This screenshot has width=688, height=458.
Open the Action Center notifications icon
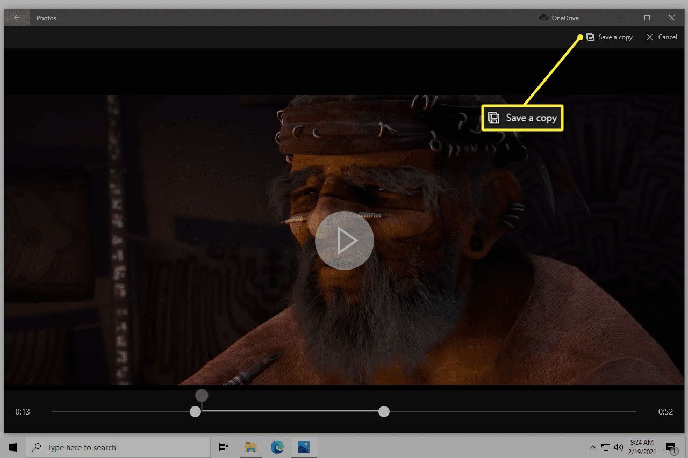(670, 447)
